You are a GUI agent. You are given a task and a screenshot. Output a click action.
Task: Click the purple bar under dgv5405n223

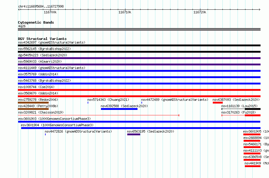[139, 58]
